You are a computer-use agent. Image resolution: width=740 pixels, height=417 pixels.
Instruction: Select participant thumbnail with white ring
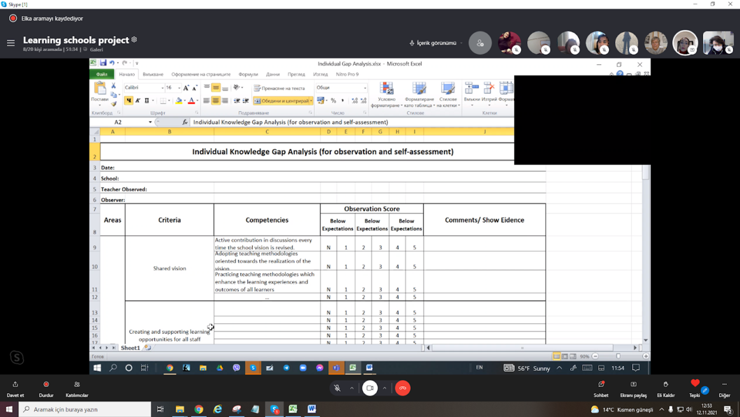[x=685, y=43]
